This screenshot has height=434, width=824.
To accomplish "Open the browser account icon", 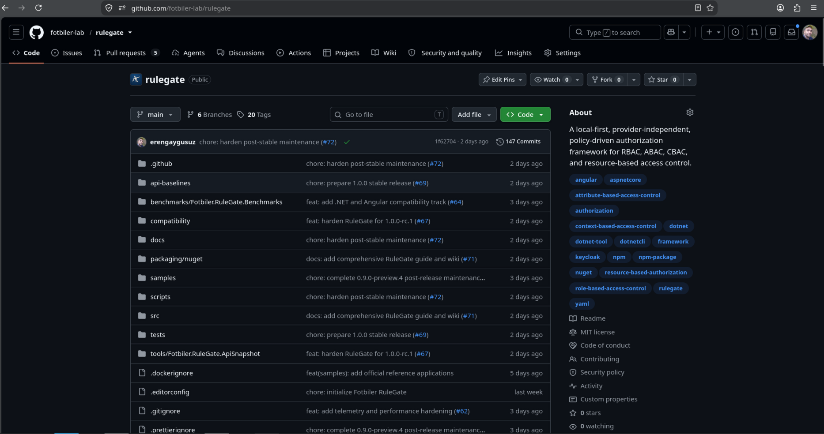I will click(x=780, y=8).
